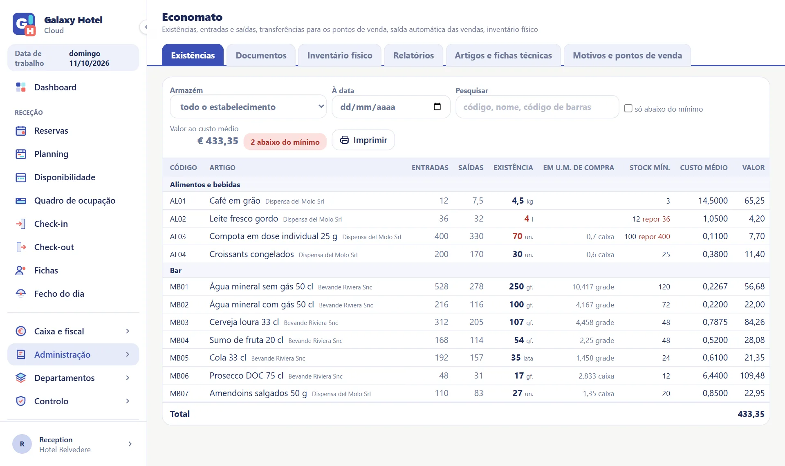Open the calendar picker in À data field
Viewport: 785px width, 466px height.
[437, 107]
